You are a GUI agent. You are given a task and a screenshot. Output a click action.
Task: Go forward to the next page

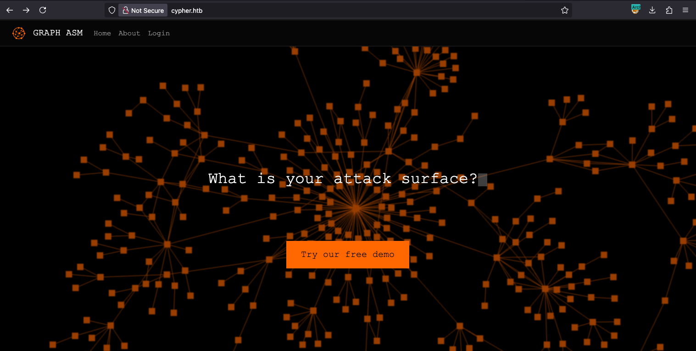26,10
